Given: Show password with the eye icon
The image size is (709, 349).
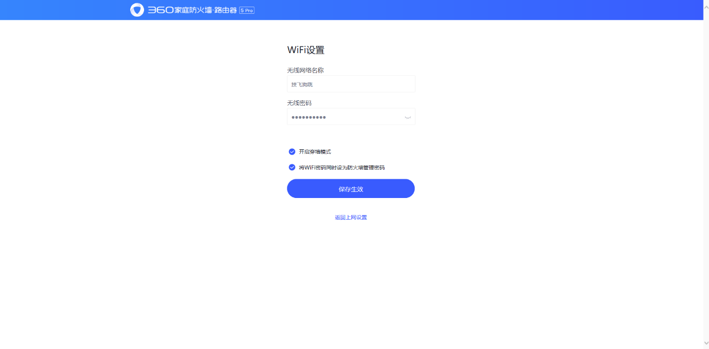Looking at the screenshot, I should point(408,117).
